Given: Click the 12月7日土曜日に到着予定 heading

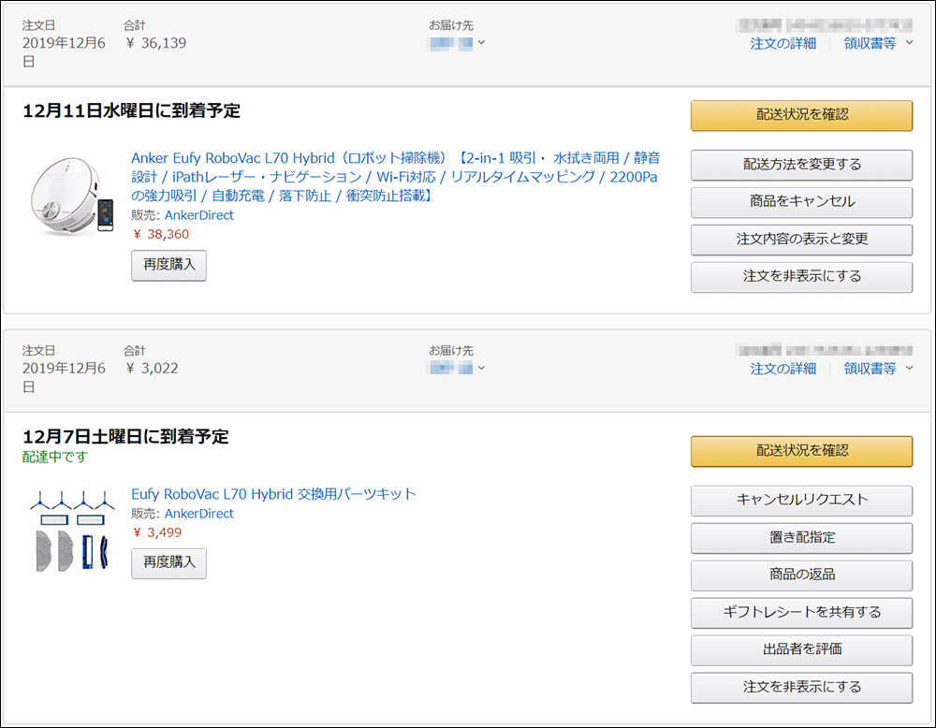Looking at the screenshot, I should [125, 437].
